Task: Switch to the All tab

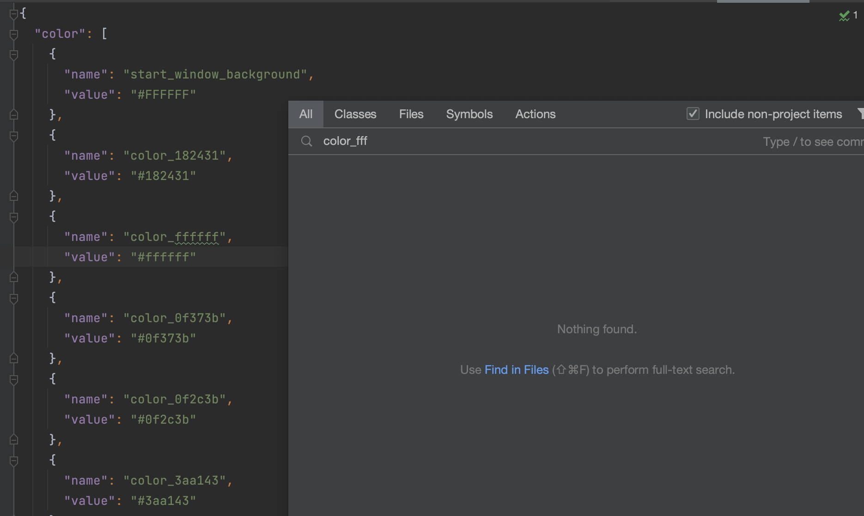Action: 306,114
